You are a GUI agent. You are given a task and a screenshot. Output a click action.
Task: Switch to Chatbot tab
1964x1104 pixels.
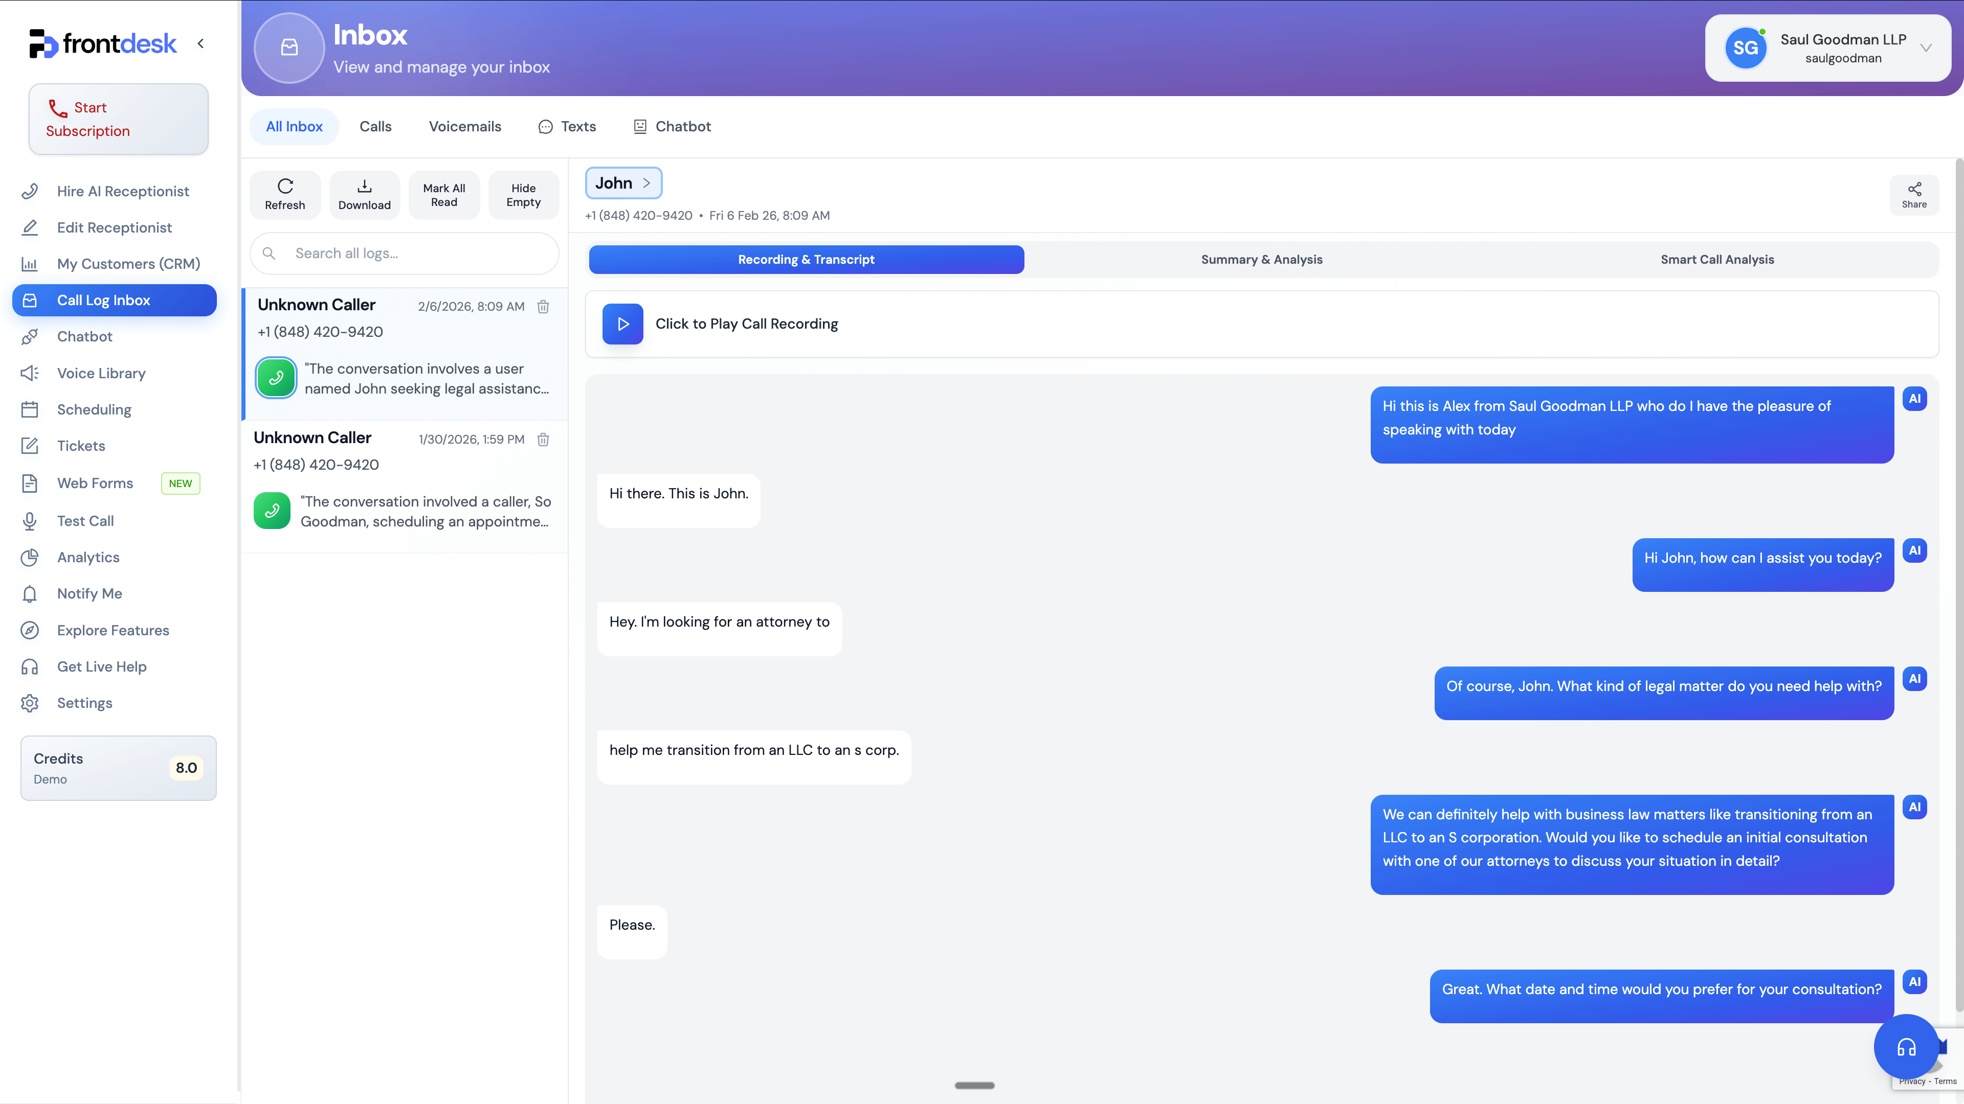[x=672, y=126]
